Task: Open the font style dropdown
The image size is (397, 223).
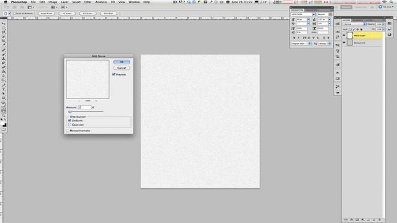Action: (331, 14)
